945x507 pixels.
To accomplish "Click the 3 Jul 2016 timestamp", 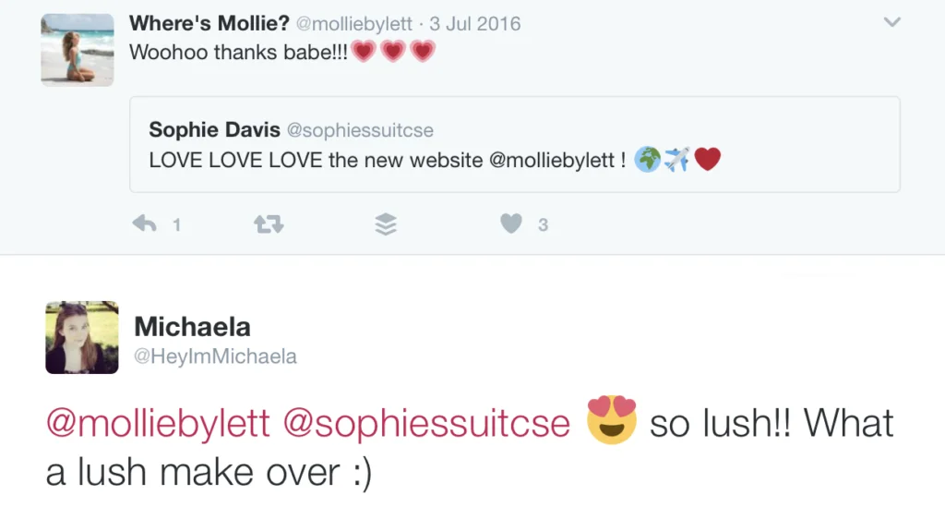I will click(x=475, y=25).
